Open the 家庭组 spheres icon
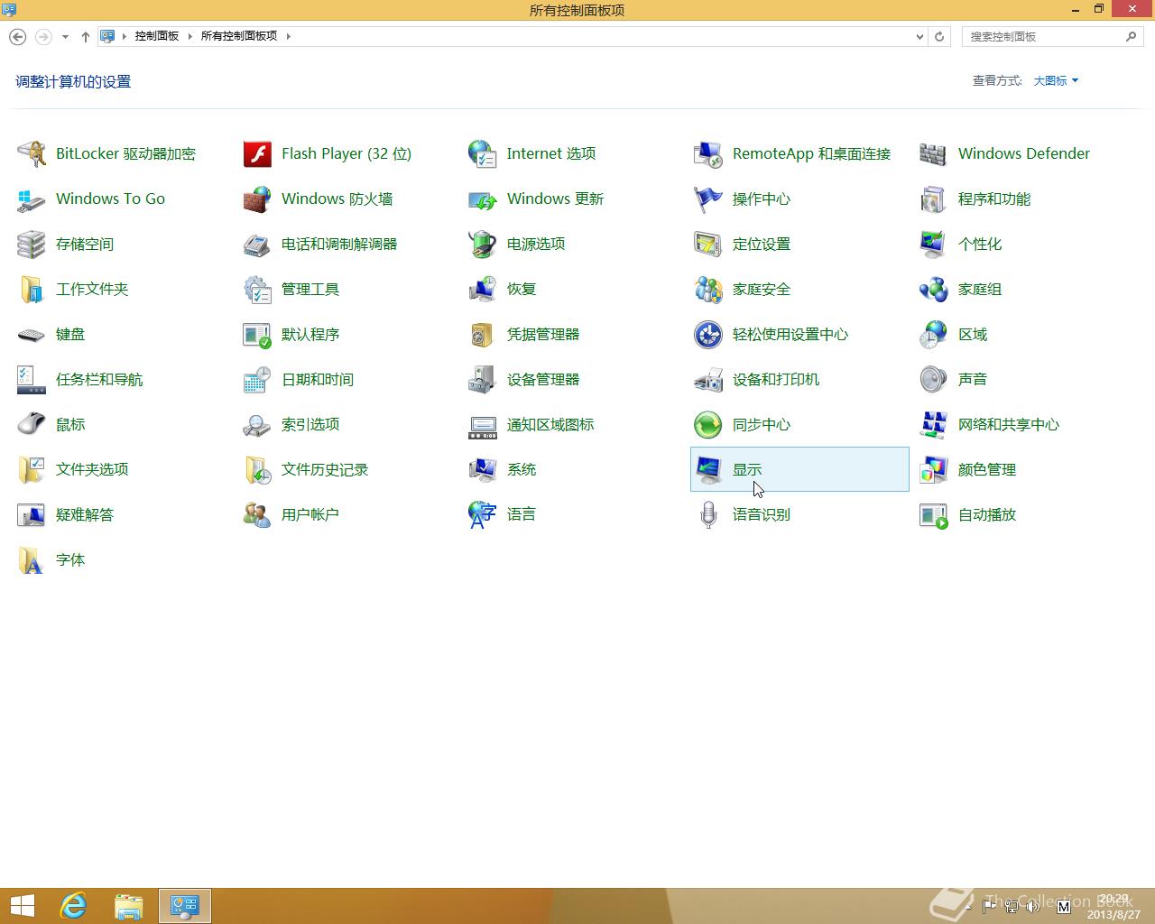Viewport: 1155px width, 924px height. (934, 289)
